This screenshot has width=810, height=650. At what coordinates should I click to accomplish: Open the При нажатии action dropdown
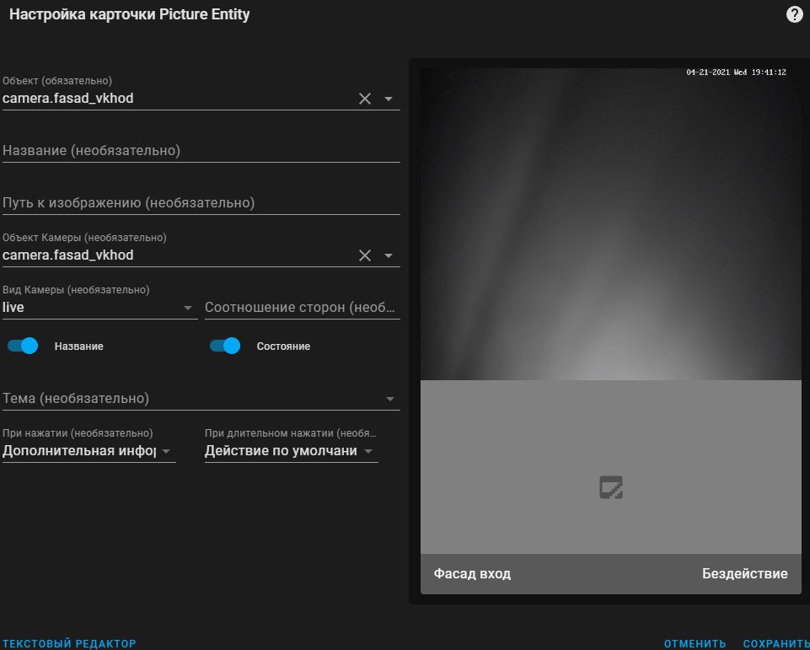89,450
